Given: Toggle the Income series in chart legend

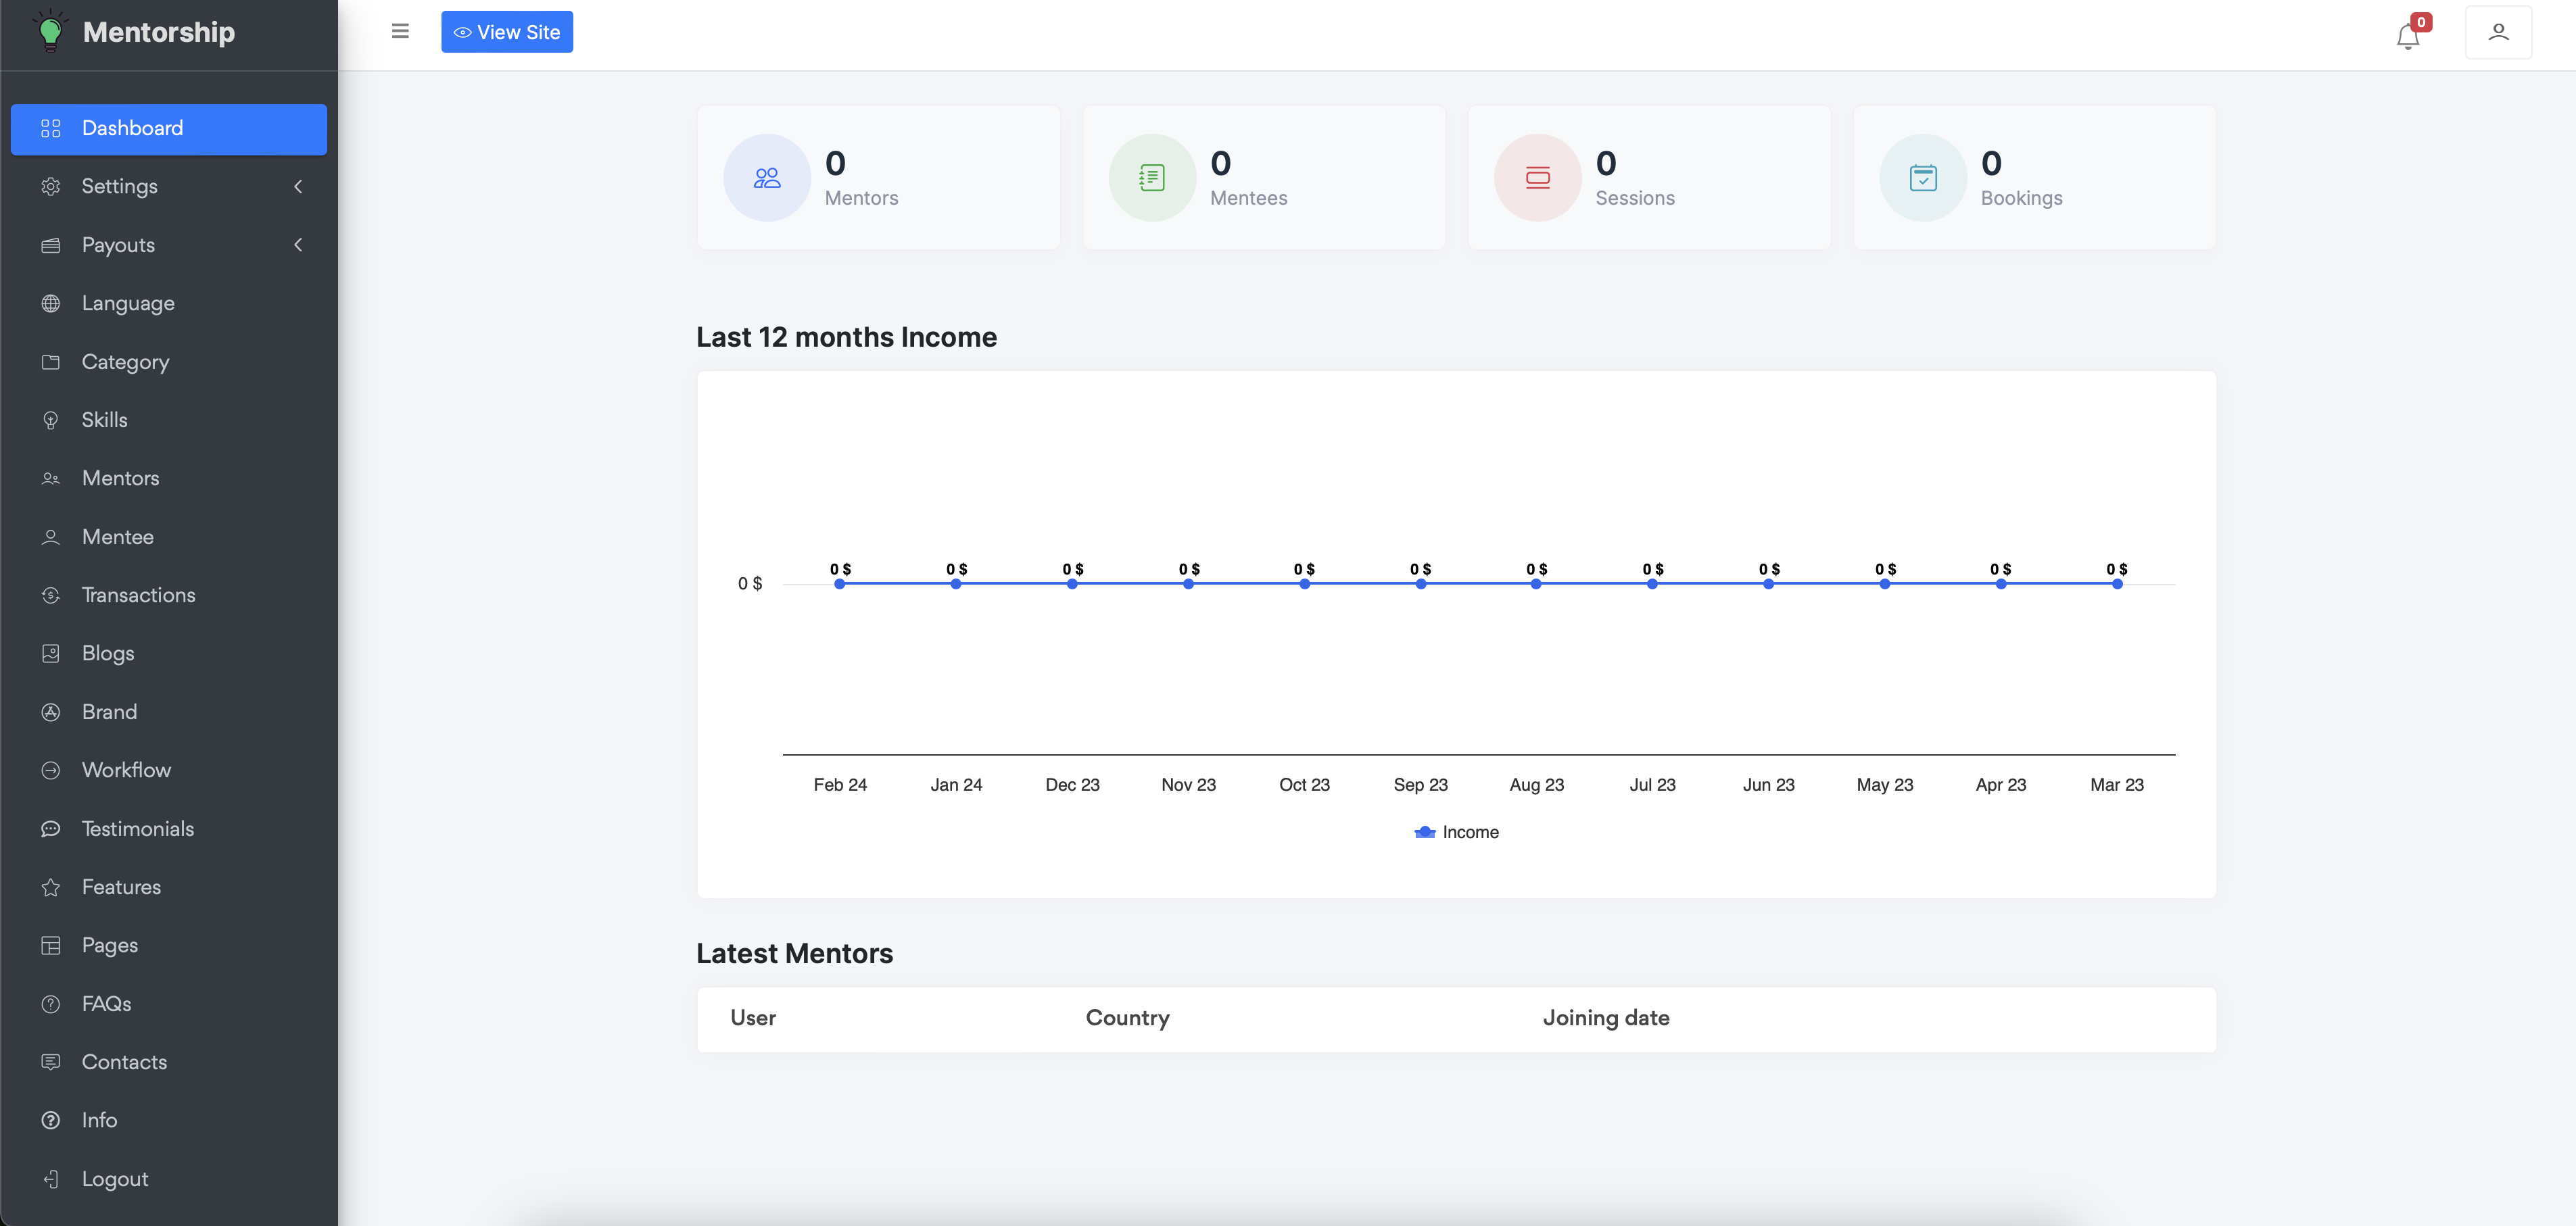Looking at the screenshot, I should [x=1456, y=832].
